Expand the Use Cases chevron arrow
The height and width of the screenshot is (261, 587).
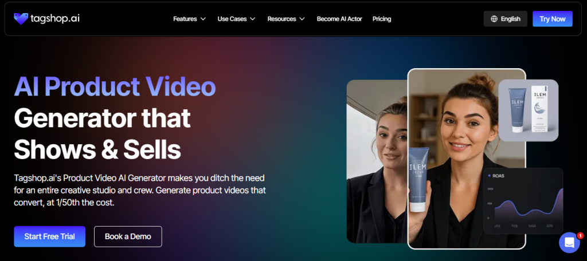click(x=253, y=19)
